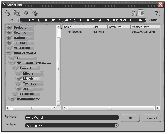Select the xsi_logo.xsi file

pyautogui.click(x=75, y=32)
